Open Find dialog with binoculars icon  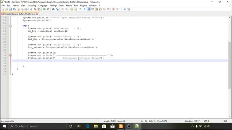53,9
